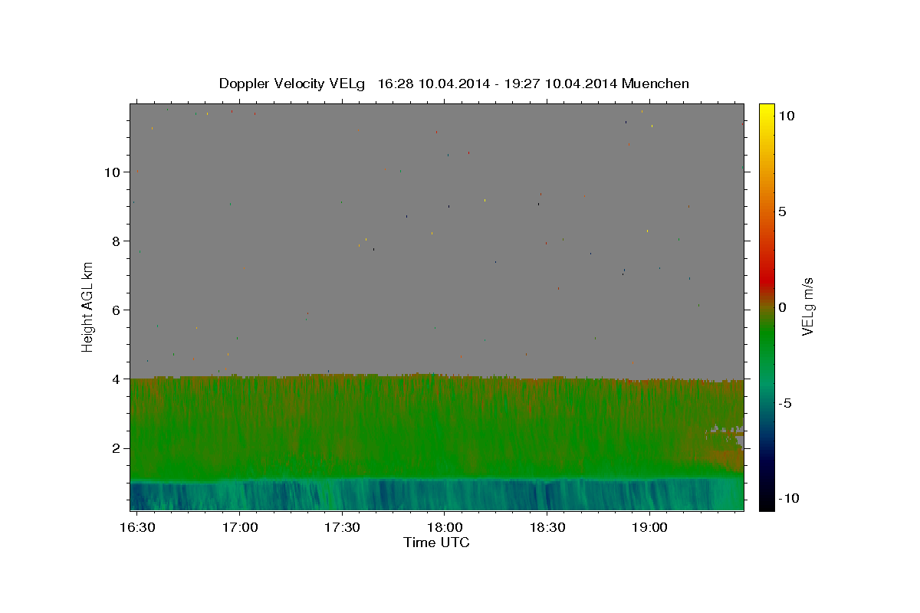The image size is (920, 613).
Task: Click the 'VELg m/s' colorbar label
Action: pos(807,306)
